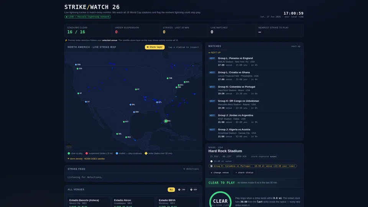Select the GDL stadium marker on map

[x=117, y=134]
